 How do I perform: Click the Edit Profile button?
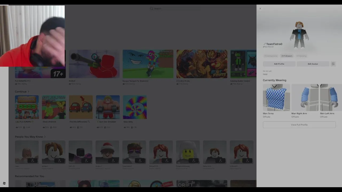coord(279,64)
